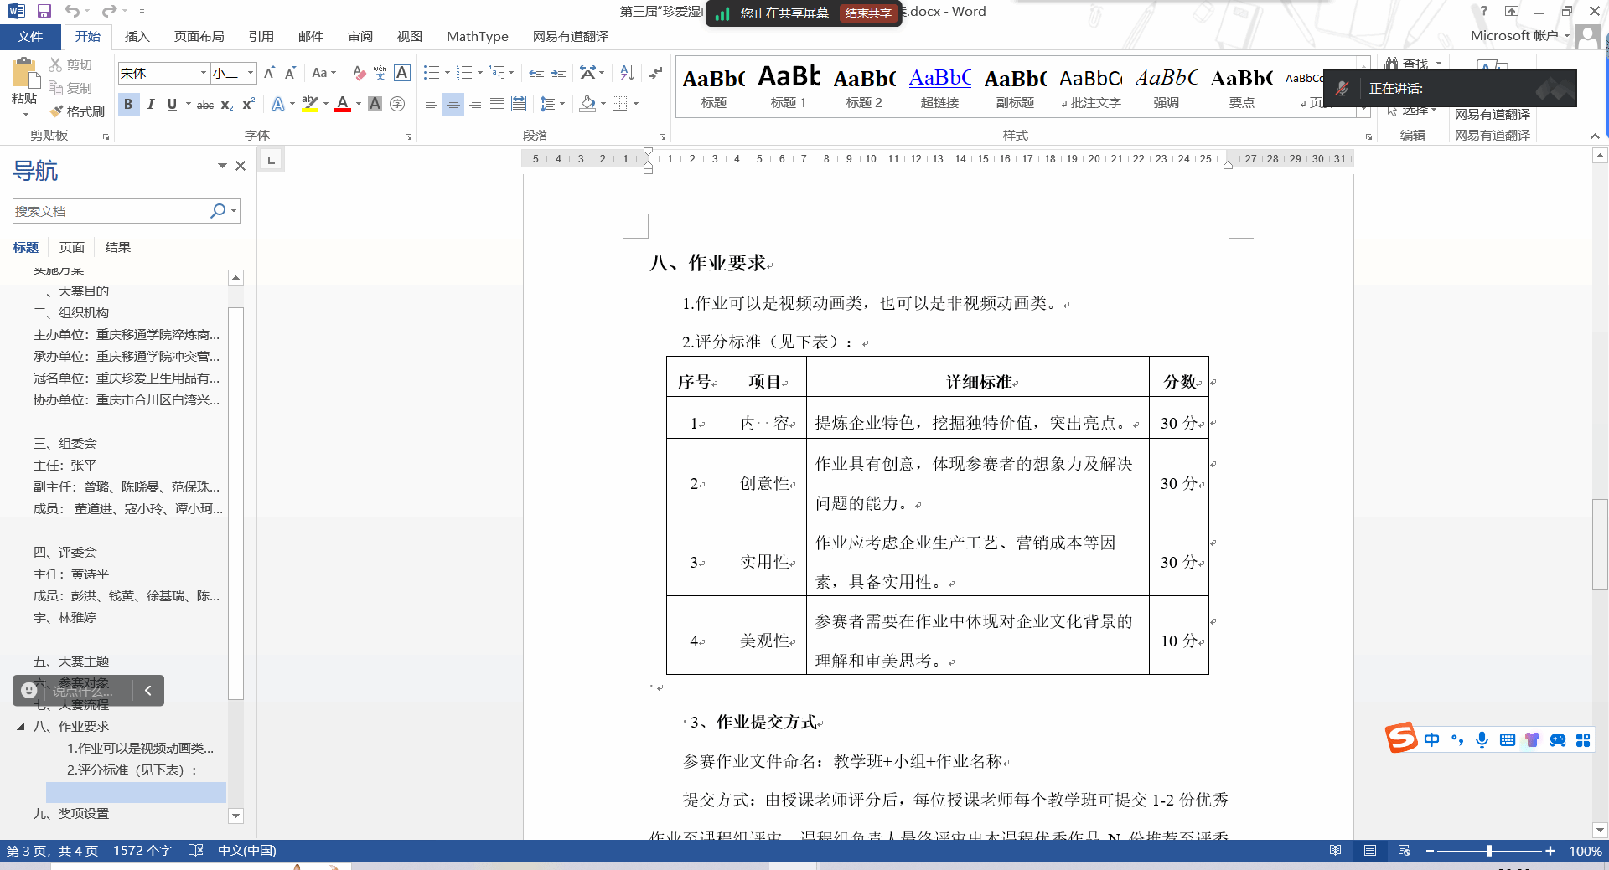Switch to the 审阅 tab
1609x870 pixels.
pyautogui.click(x=360, y=37)
